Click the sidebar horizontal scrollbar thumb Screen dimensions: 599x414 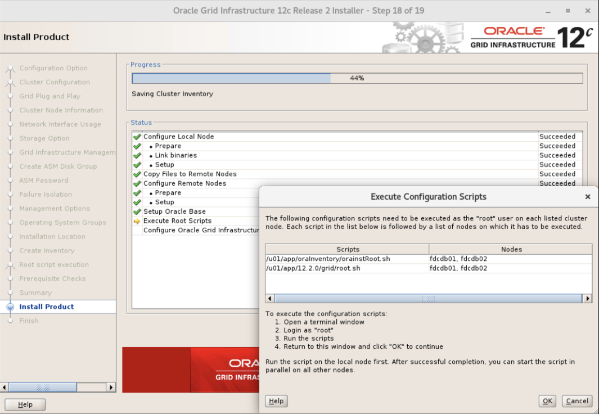(42, 387)
